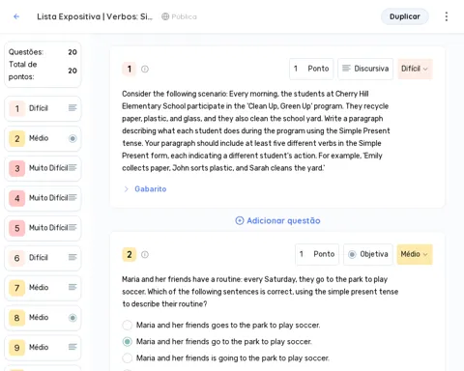Click objective radio icon in sidebar item 8
Viewport: 464px width, 371px height.
coord(72,318)
